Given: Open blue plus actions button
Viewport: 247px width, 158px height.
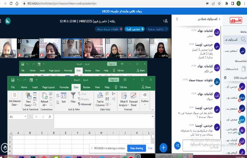Looking at the screenshot, I should [x=163, y=147].
